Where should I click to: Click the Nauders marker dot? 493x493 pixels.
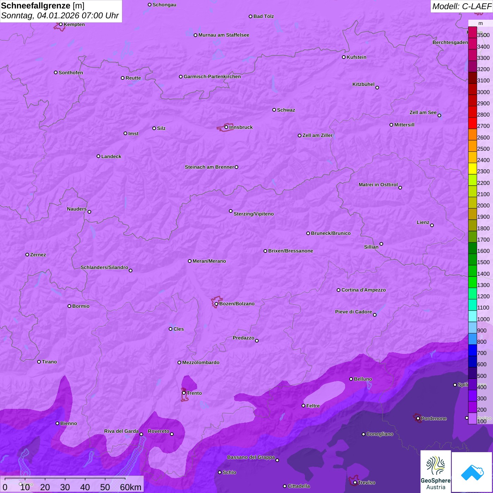89,212
